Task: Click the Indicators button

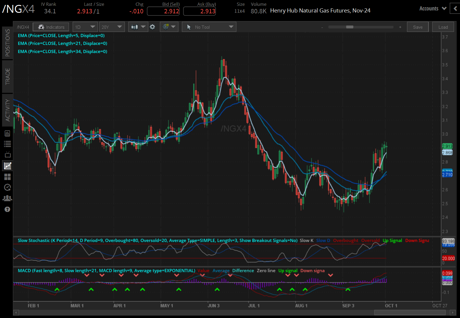Action: tap(51, 27)
